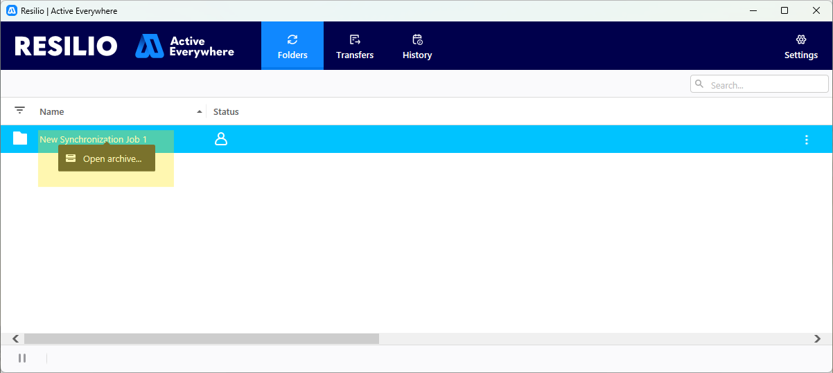833x373 pixels.
Task: Toggle sort order arrow on Name column
Action: 200,111
